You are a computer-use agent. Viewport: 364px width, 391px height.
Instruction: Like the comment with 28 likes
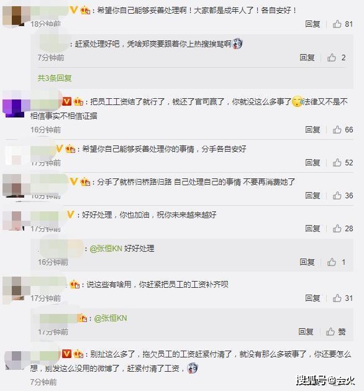pos(337,228)
